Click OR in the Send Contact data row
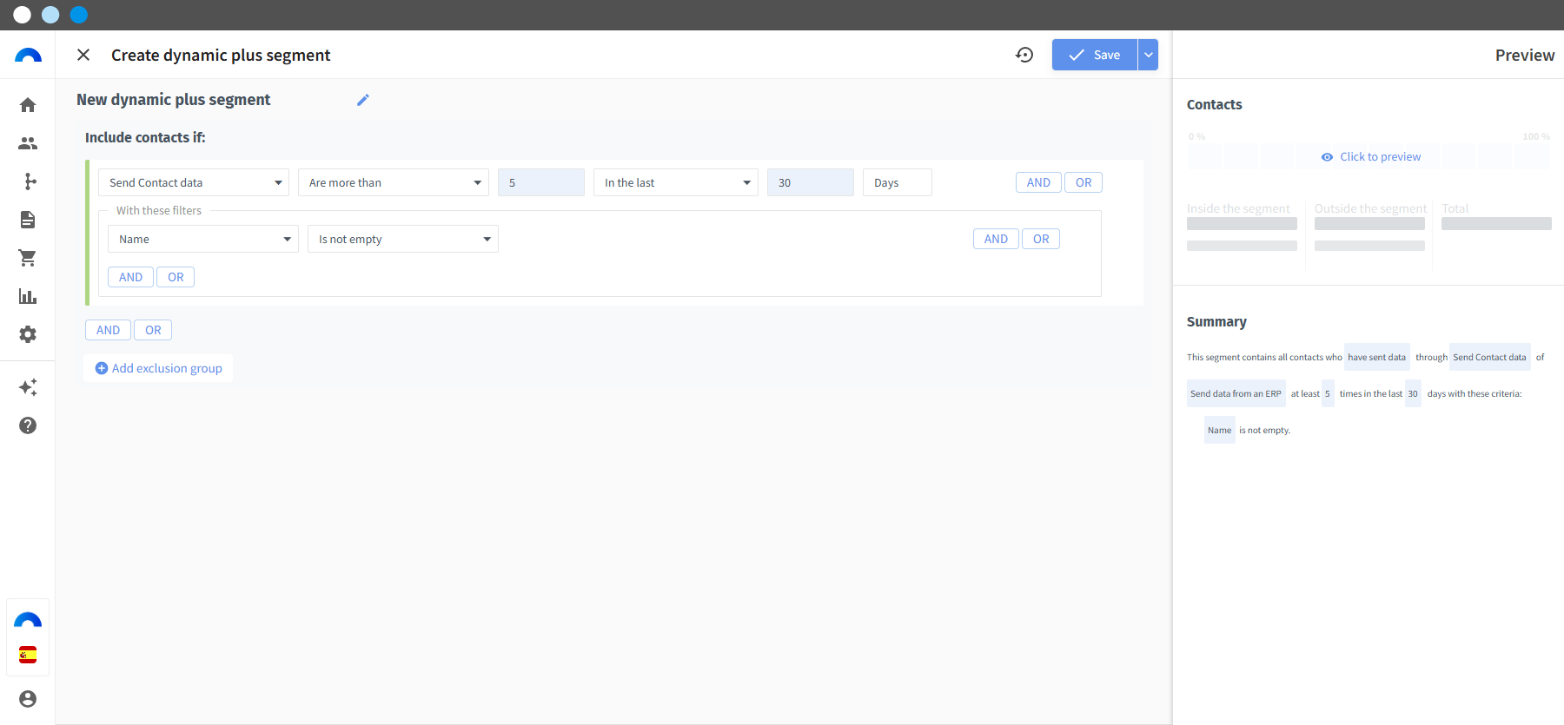The height and width of the screenshot is (725, 1564). (1084, 182)
